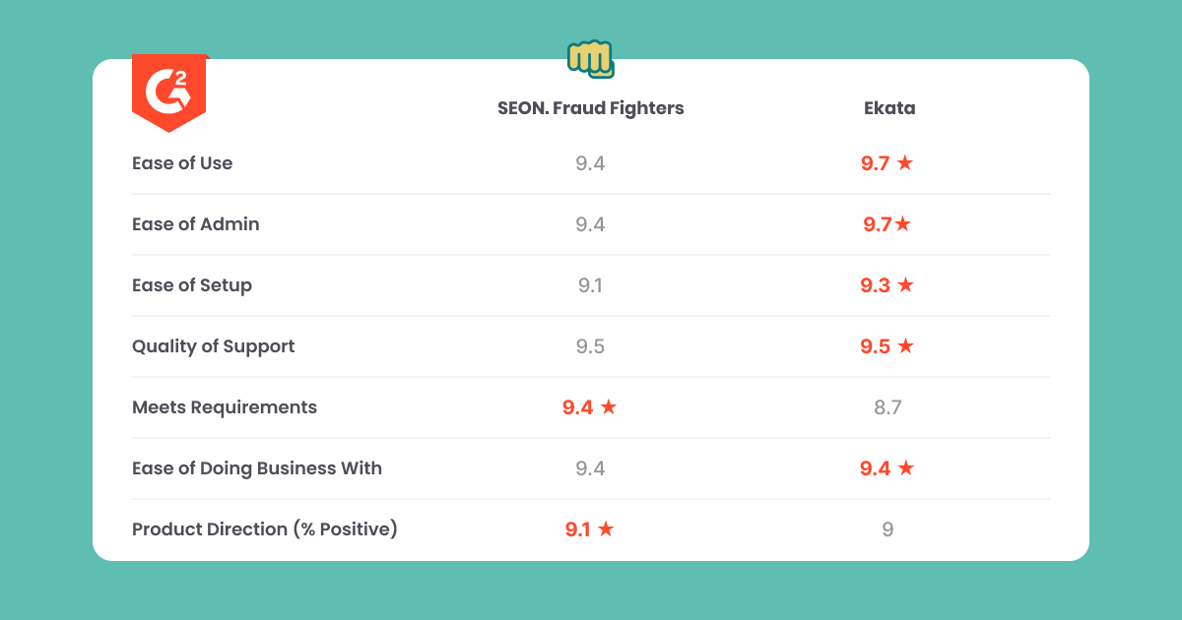
Task: Click the star beside Ekata's Quality of Support score
Action: [x=905, y=346]
